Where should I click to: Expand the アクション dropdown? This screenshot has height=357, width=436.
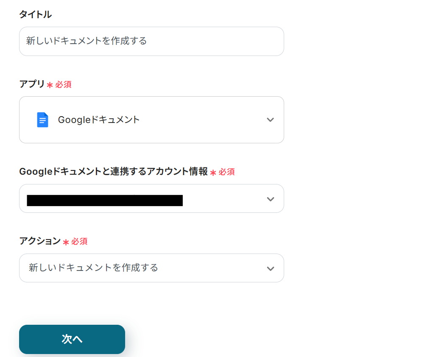151,268
